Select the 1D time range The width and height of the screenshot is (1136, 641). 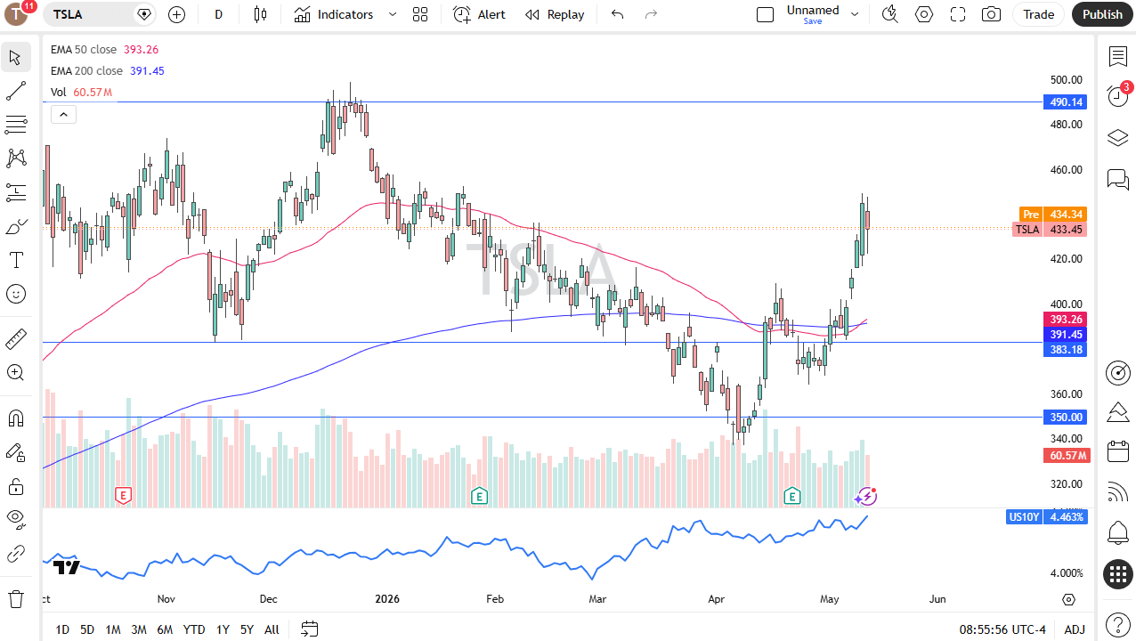point(62,629)
